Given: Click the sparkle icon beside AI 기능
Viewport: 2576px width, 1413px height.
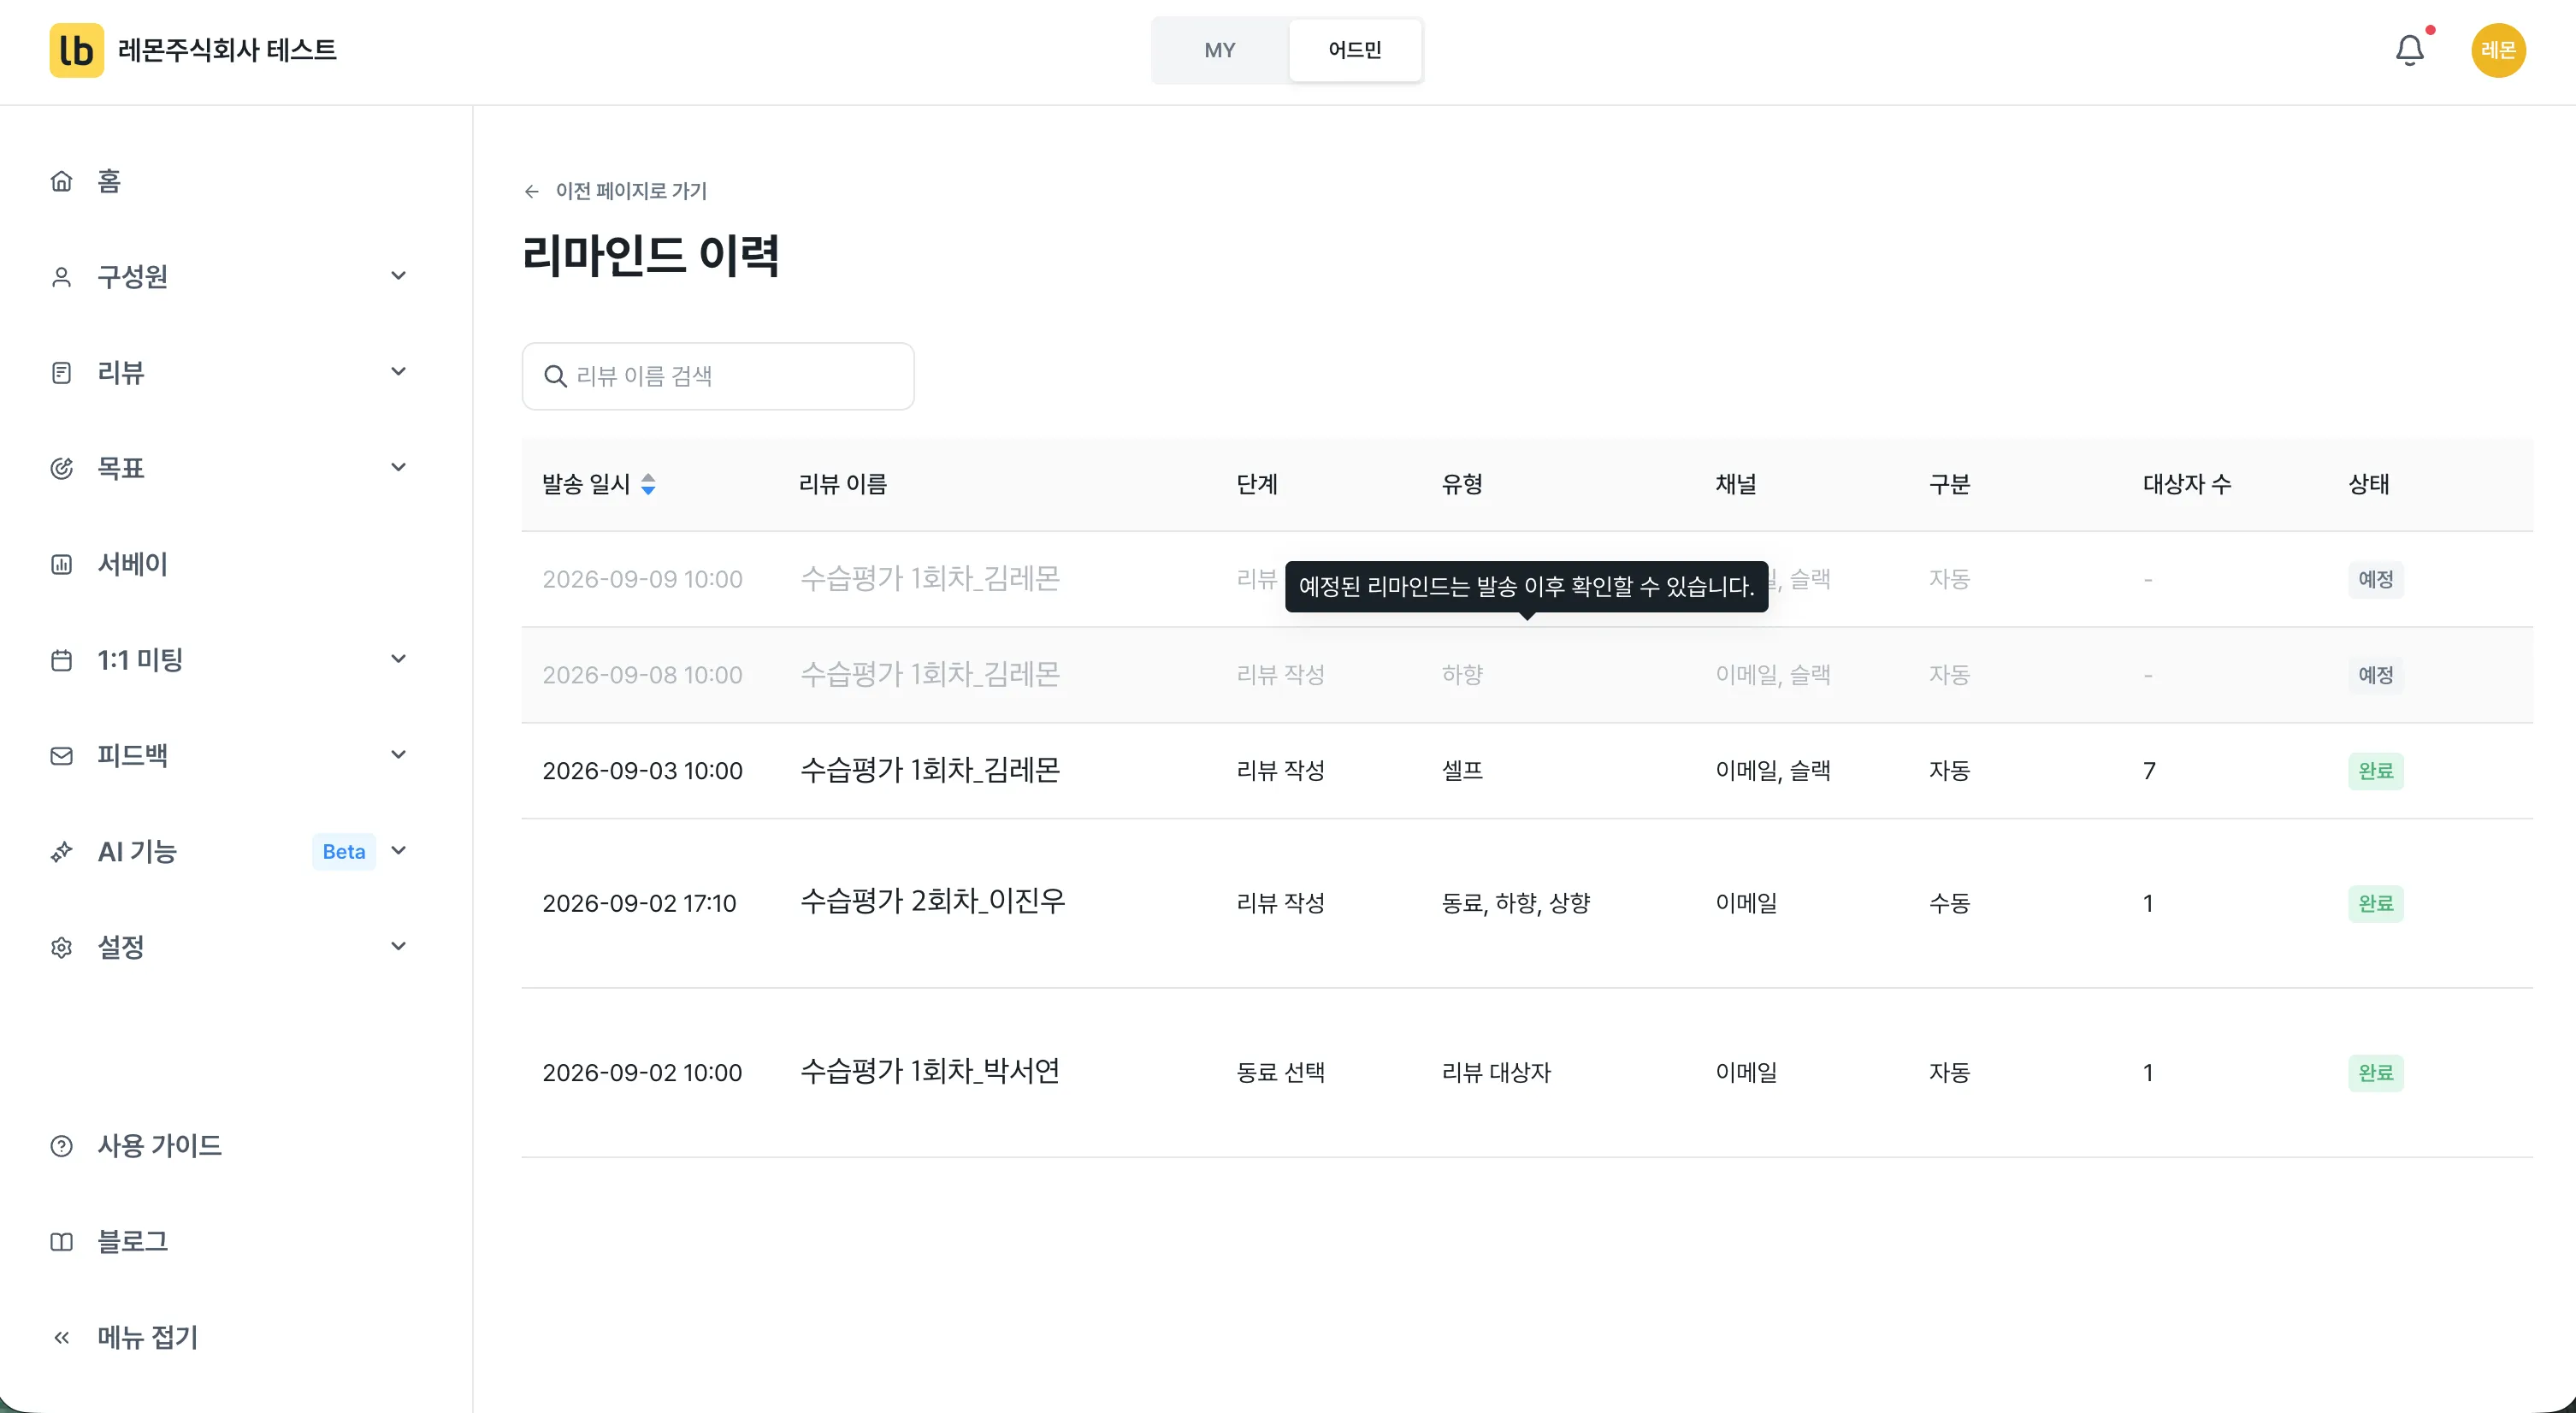Looking at the screenshot, I should point(62,852).
